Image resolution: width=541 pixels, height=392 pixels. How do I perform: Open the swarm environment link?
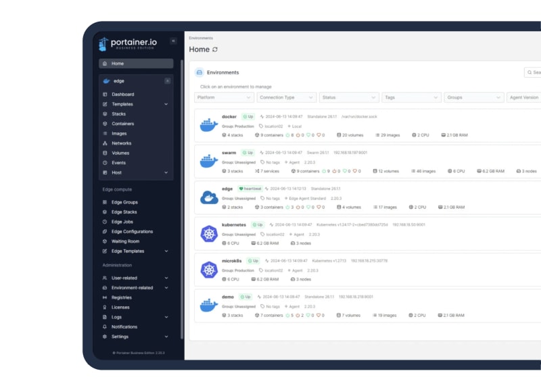click(x=230, y=153)
